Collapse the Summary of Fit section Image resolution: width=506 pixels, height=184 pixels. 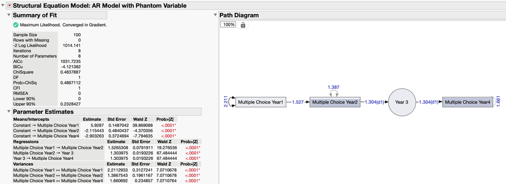pyautogui.click(x=9, y=15)
